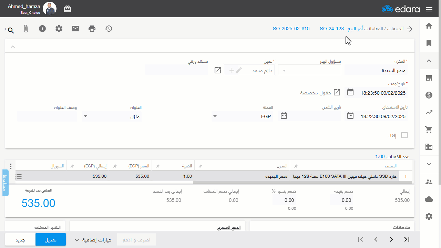Click the عميل customer field

tap(249, 70)
